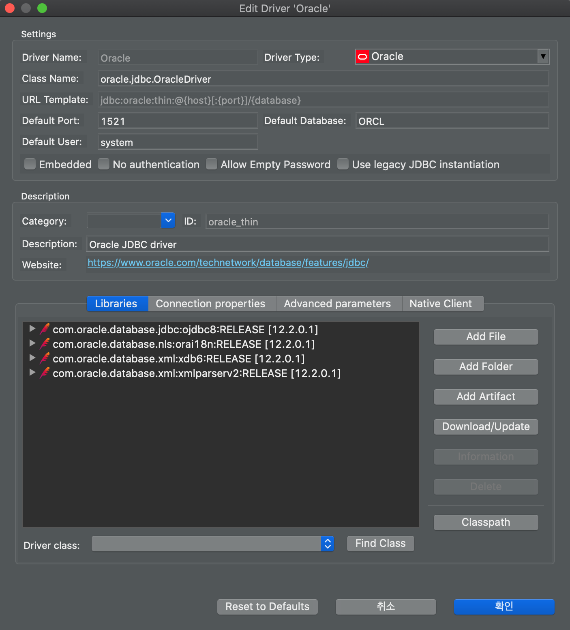Expand the ojdbc8 library tree node

pos(32,328)
